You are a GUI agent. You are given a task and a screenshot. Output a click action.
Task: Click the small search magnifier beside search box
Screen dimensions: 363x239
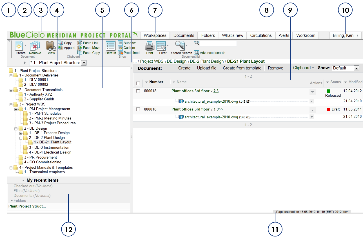click(x=197, y=43)
